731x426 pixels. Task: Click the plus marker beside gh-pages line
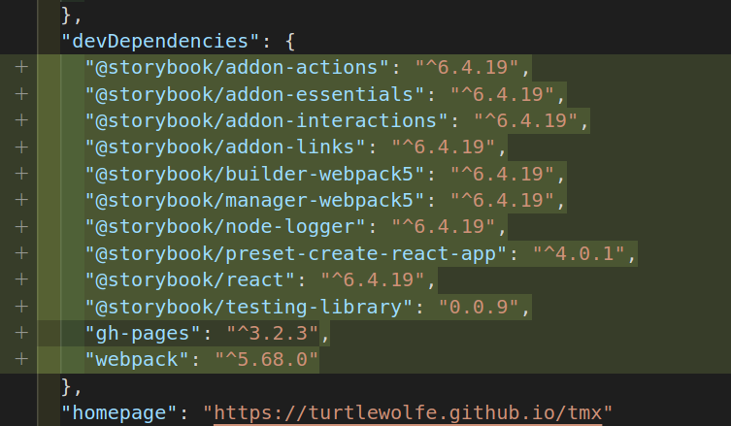click(21, 333)
